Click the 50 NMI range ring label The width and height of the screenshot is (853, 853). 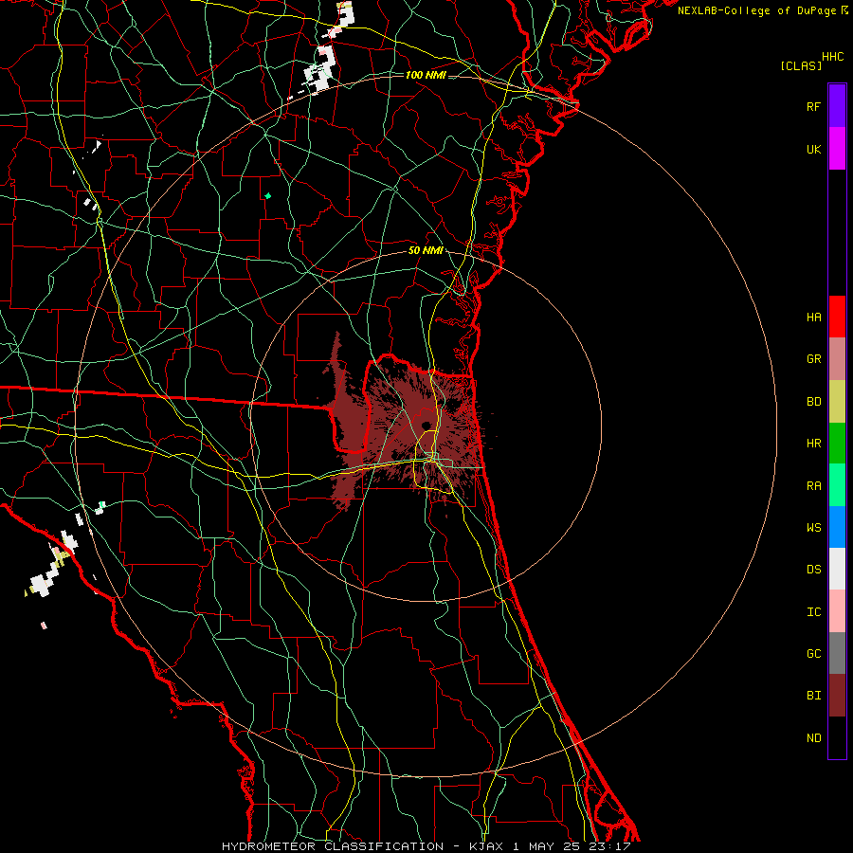click(x=426, y=250)
